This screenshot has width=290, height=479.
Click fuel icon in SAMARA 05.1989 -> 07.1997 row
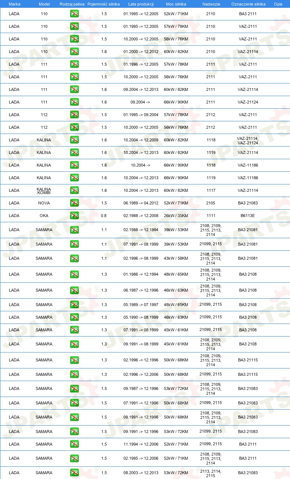point(74,305)
